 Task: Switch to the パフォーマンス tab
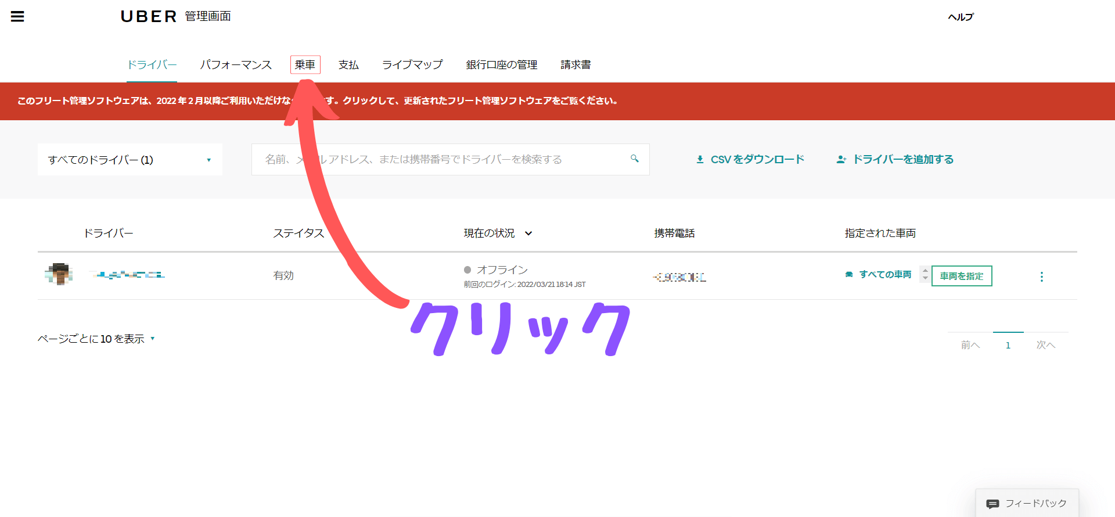pyautogui.click(x=236, y=64)
